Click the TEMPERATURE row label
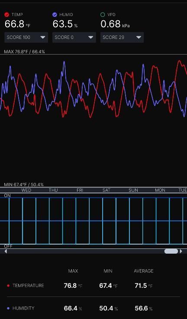 [x=28, y=285]
